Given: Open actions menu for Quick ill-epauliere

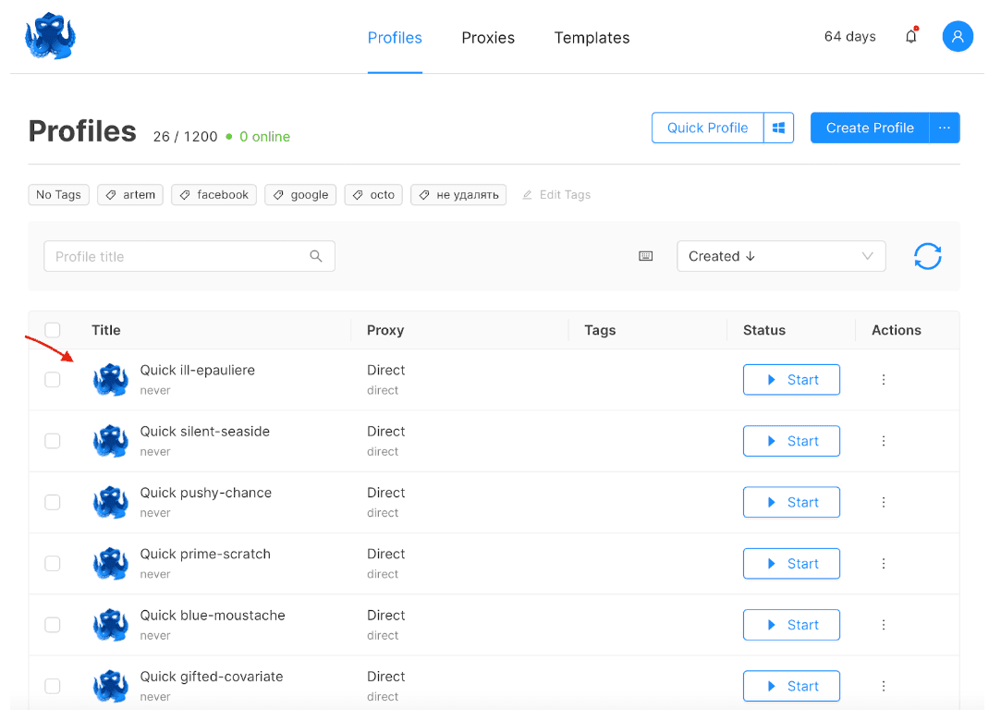Looking at the screenshot, I should (x=884, y=380).
